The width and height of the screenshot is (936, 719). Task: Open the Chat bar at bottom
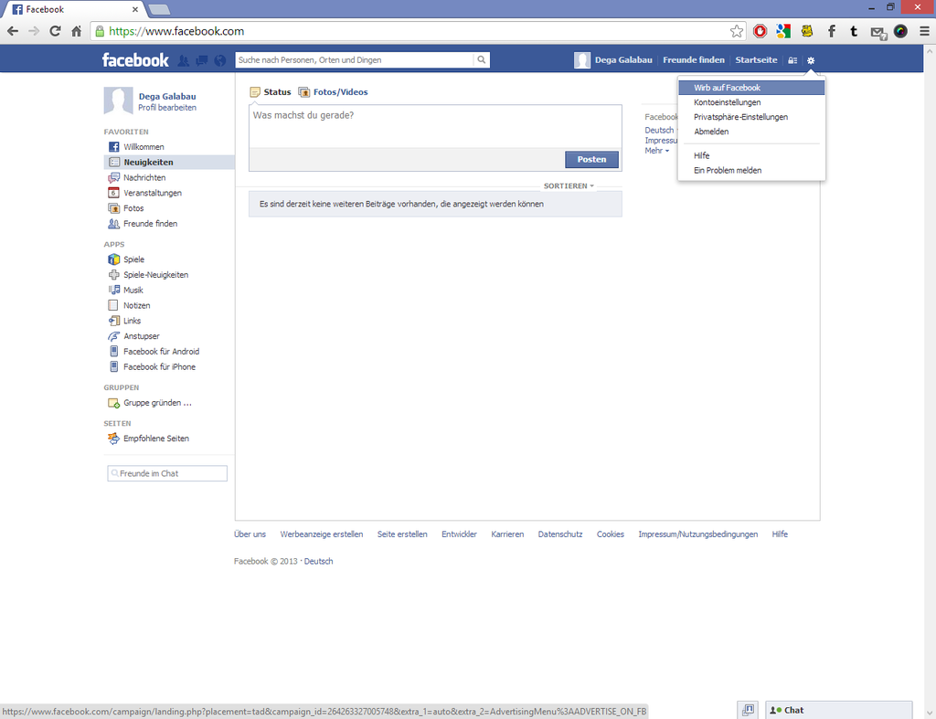pos(839,710)
